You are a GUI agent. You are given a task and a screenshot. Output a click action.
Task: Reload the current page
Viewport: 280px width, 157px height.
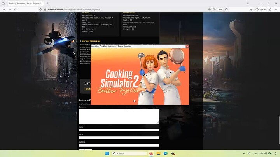[16, 9]
